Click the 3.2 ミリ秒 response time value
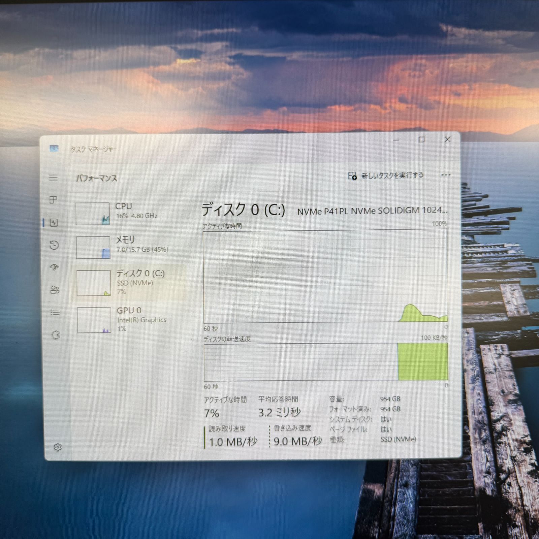Viewport: 539px width, 539px height. [279, 412]
